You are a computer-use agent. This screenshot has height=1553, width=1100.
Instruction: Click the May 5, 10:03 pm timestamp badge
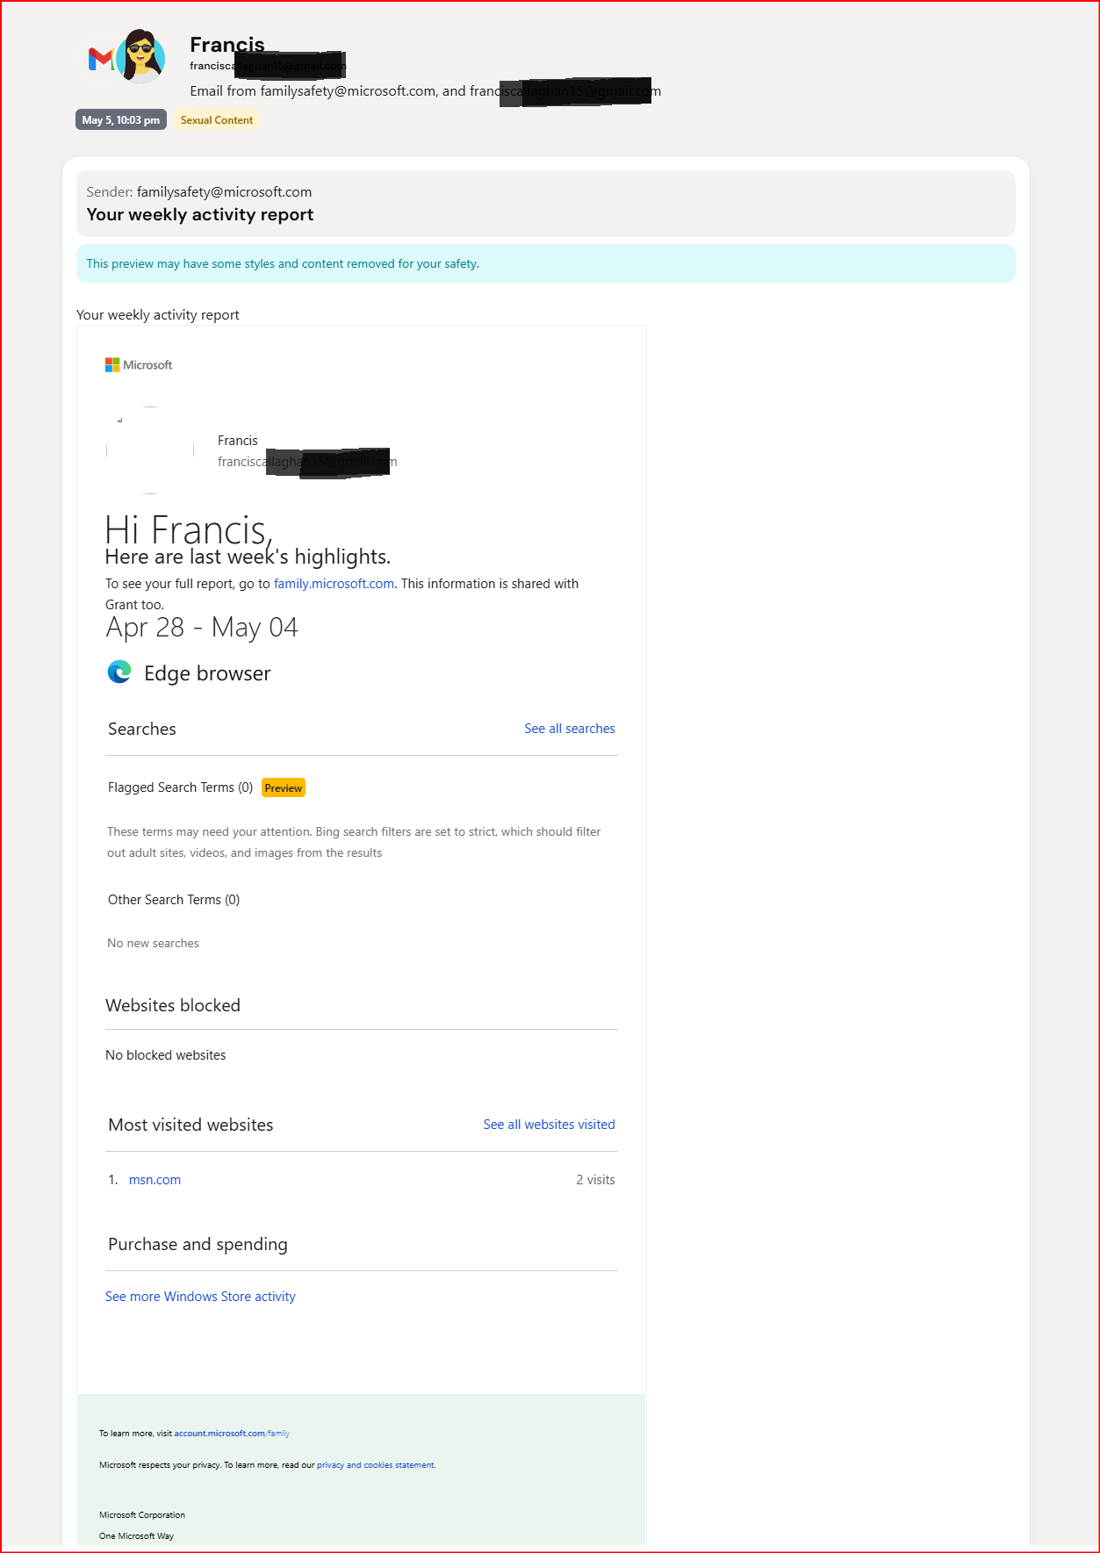(121, 120)
